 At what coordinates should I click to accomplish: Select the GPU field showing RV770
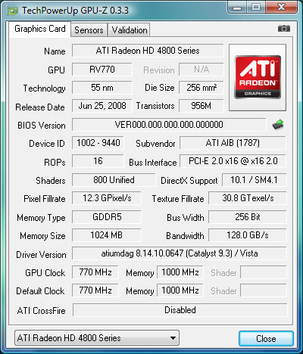(x=102, y=70)
